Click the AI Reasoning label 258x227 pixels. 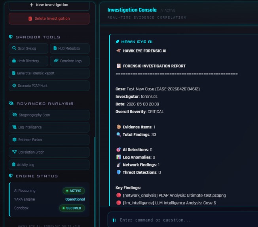tap(25, 191)
